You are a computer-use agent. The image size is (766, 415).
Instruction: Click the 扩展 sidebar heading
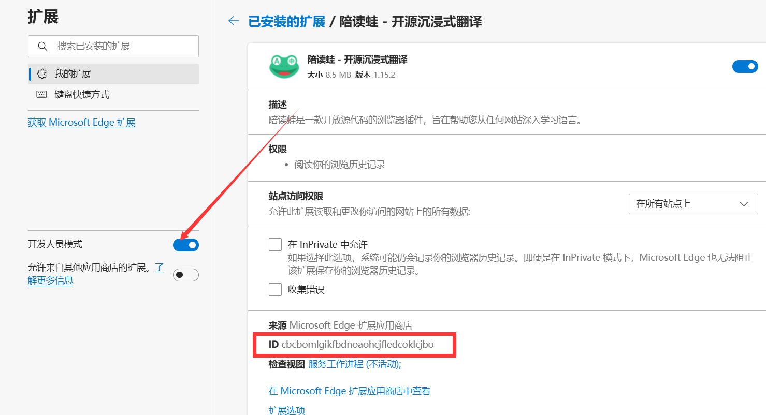(x=43, y=17)
